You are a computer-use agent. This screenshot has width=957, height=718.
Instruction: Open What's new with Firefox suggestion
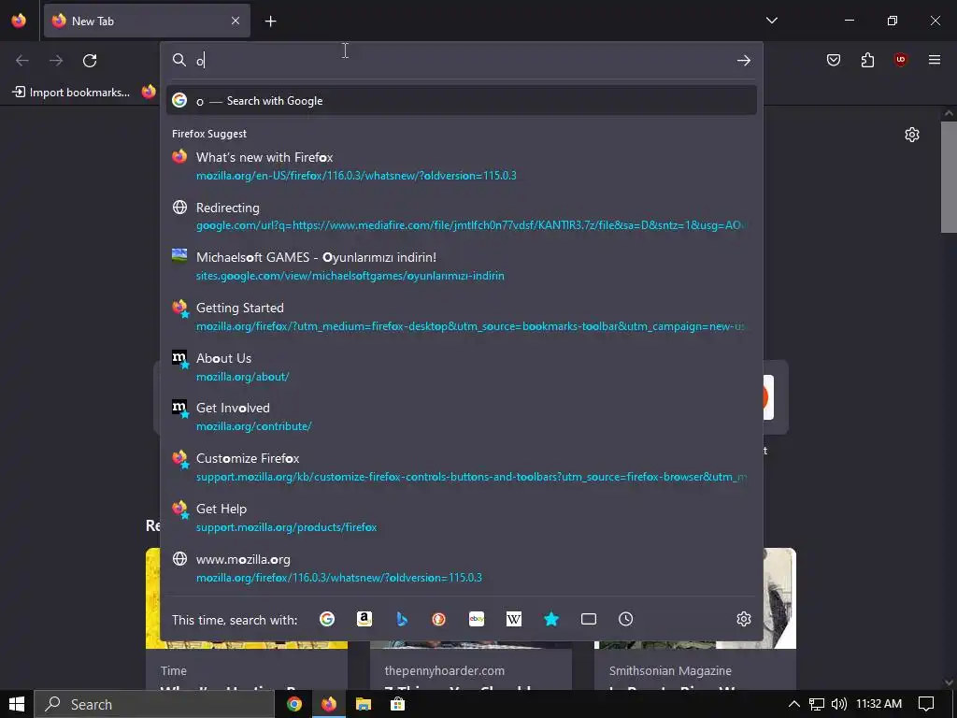[x=462, y=166]
